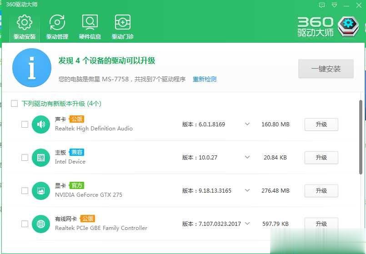The height and width of the screenshot is (254, 366).
Task: Click the heading 发现 4 个设备的驱动可以升级
Action: coord(107,60)
